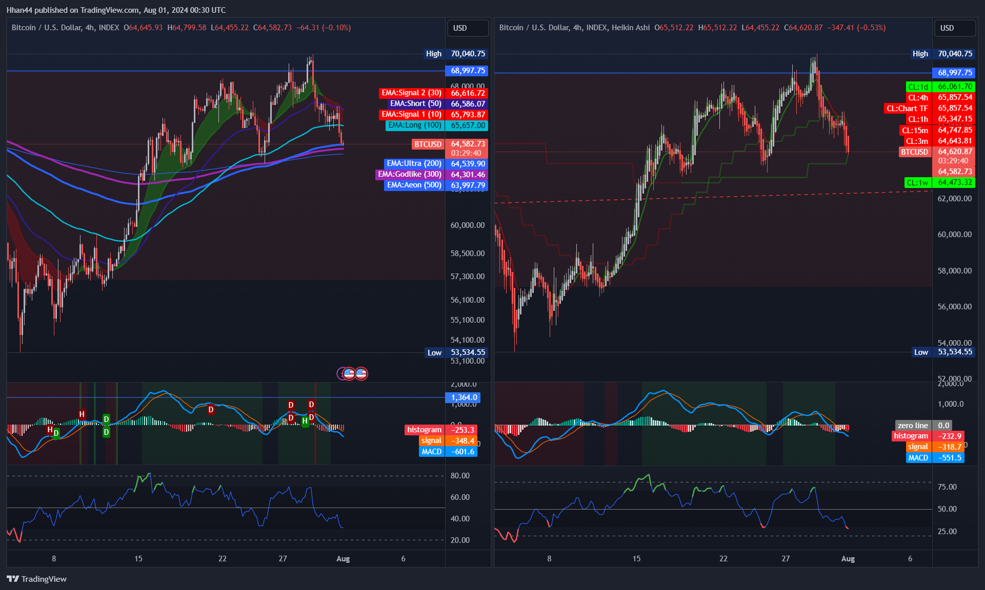Image resolution: width=985 pixels, height=590 pixels.
Task: Click the lone red D marker between 15 and 22
Action: click(x=211, y=409)
